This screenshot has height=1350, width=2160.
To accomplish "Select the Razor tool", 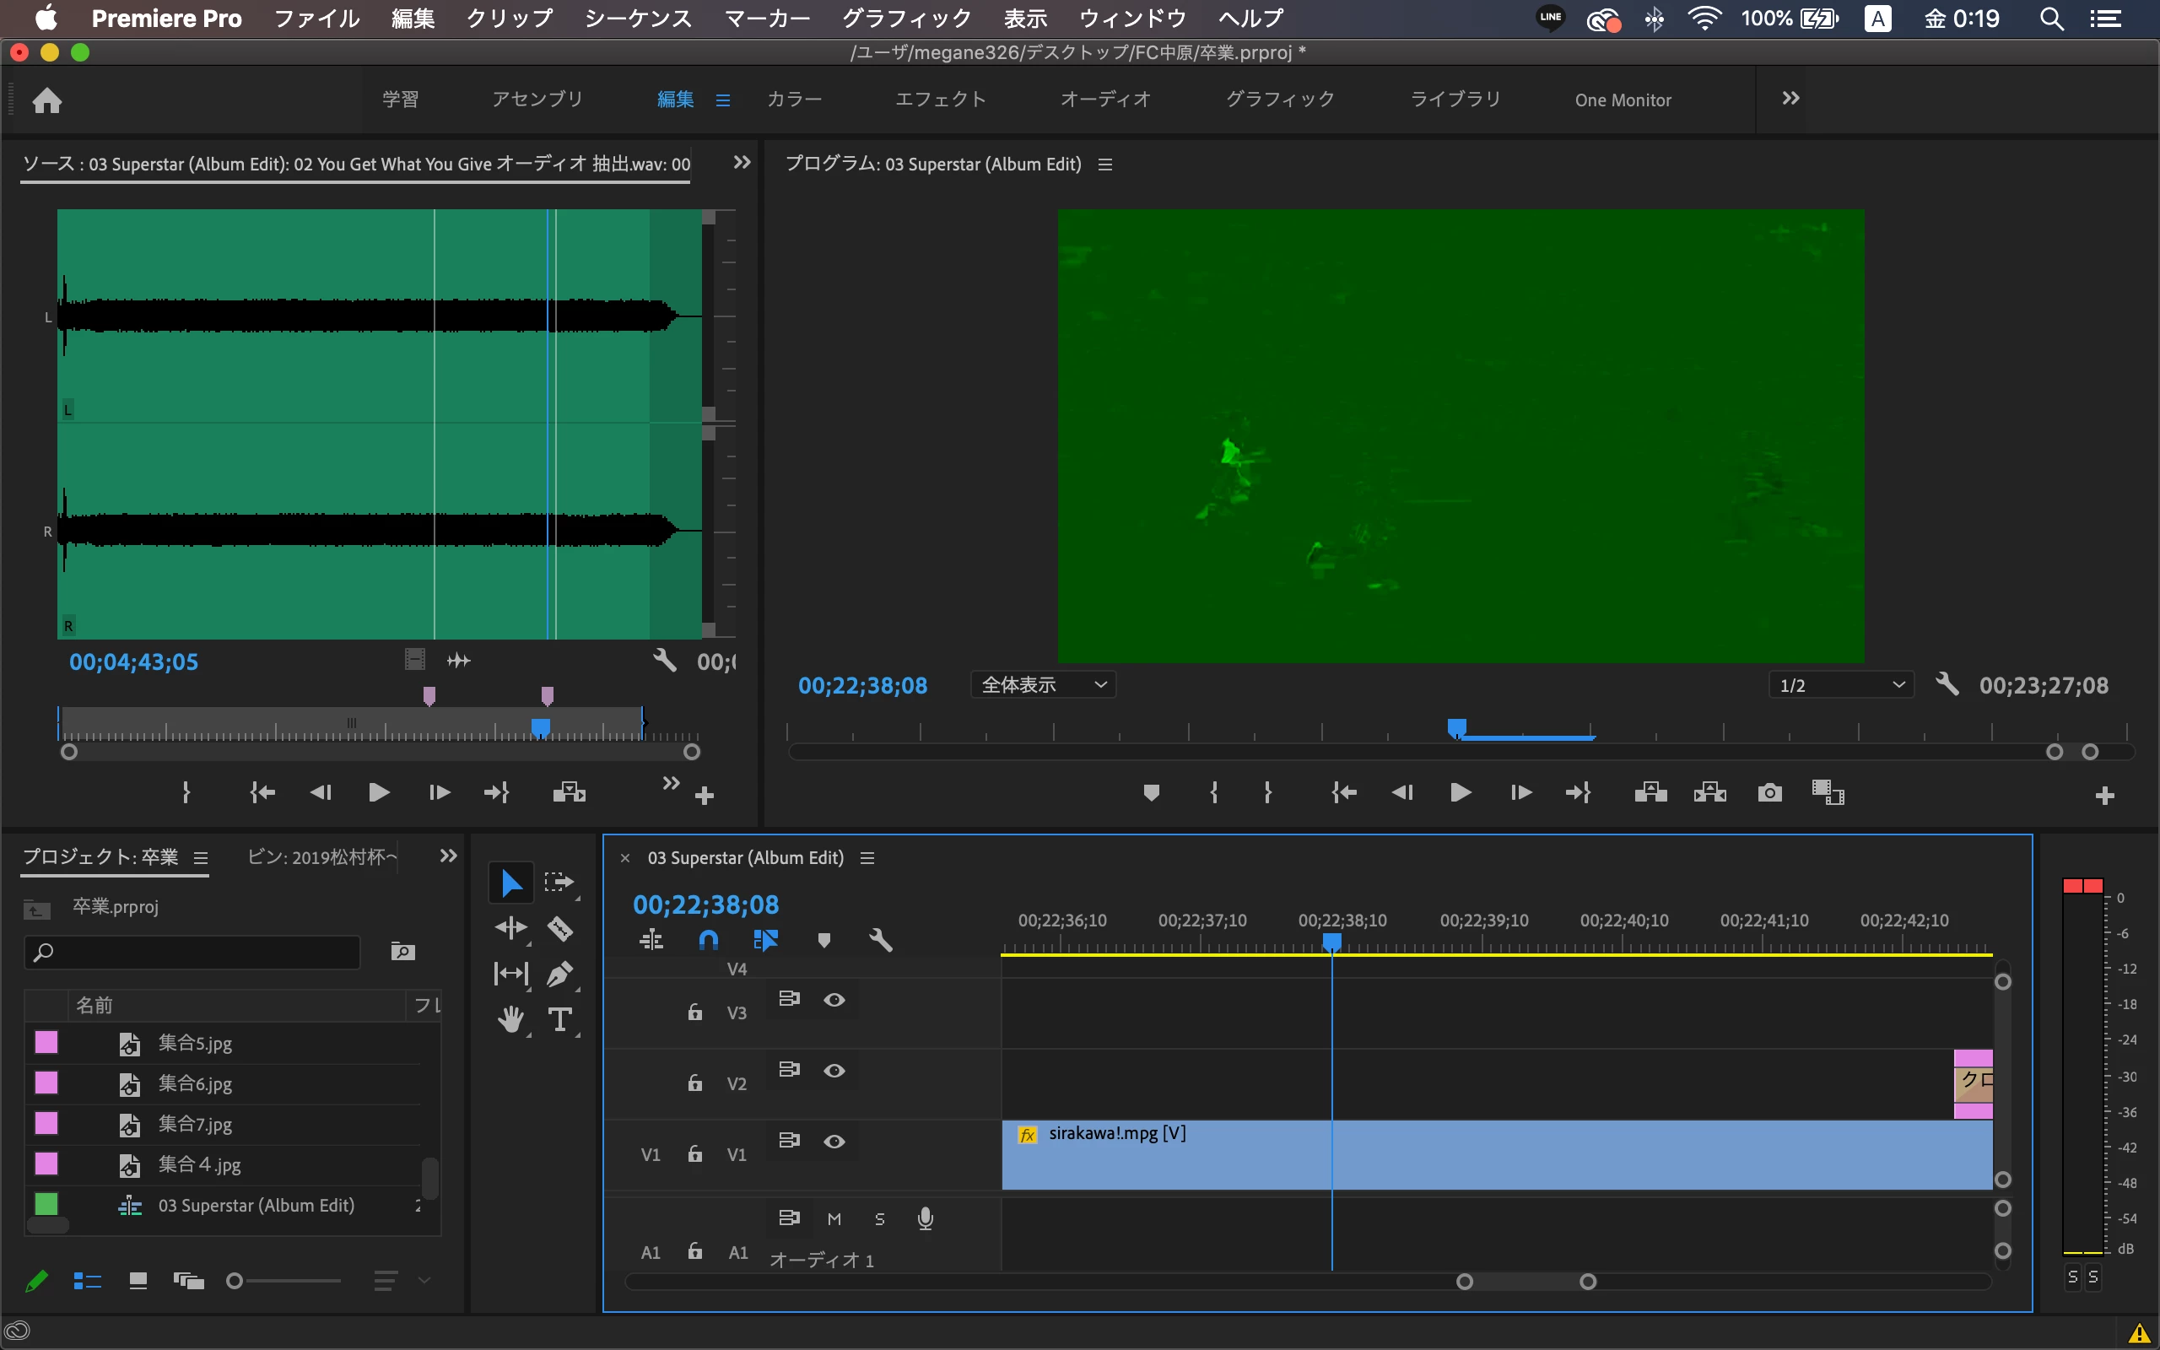I will [559, 929].
